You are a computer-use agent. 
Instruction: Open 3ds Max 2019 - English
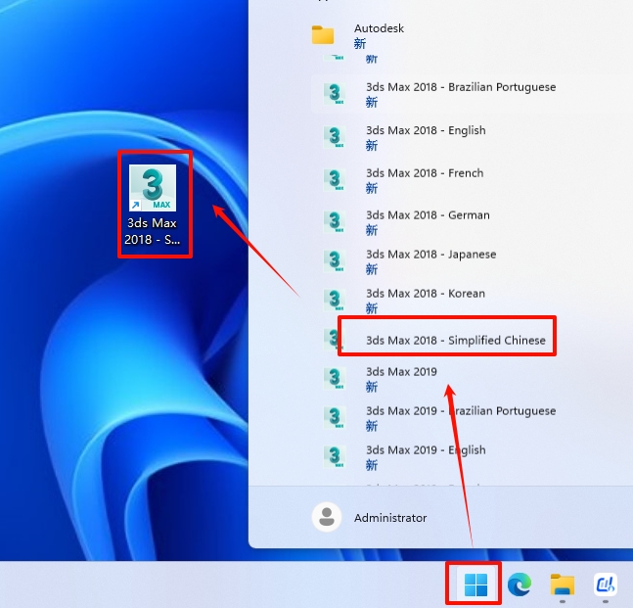(x=426, y=450)
